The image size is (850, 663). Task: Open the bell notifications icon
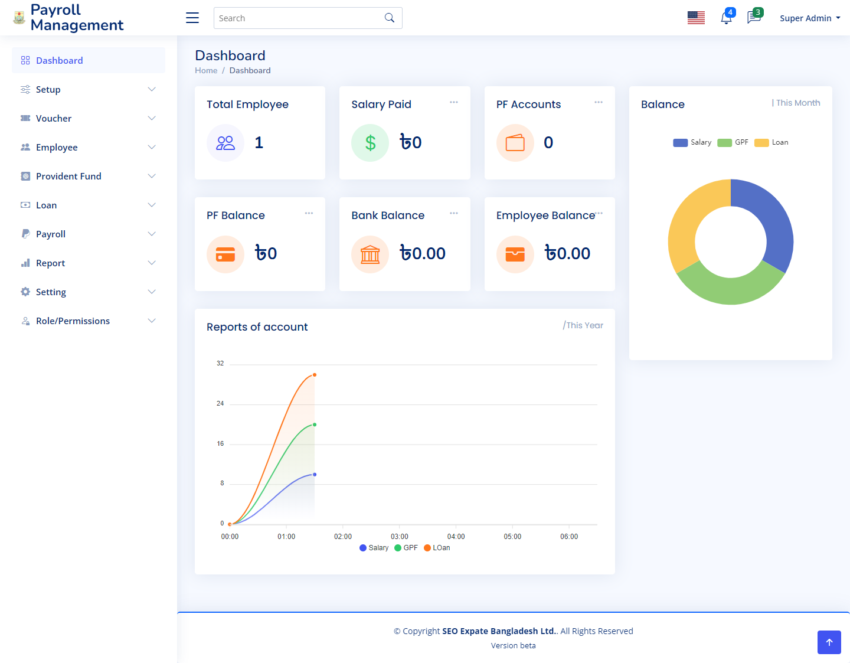point(727,18)
